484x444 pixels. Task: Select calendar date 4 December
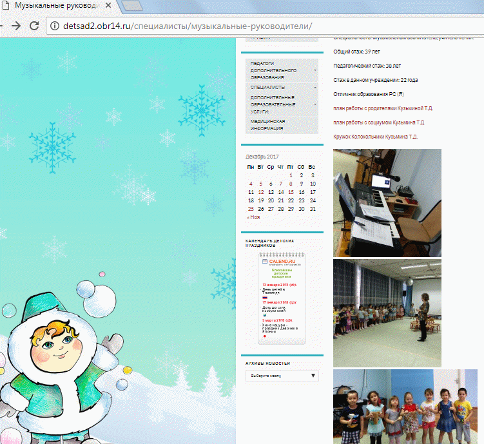pyautogui.click(x=251, y=184)
